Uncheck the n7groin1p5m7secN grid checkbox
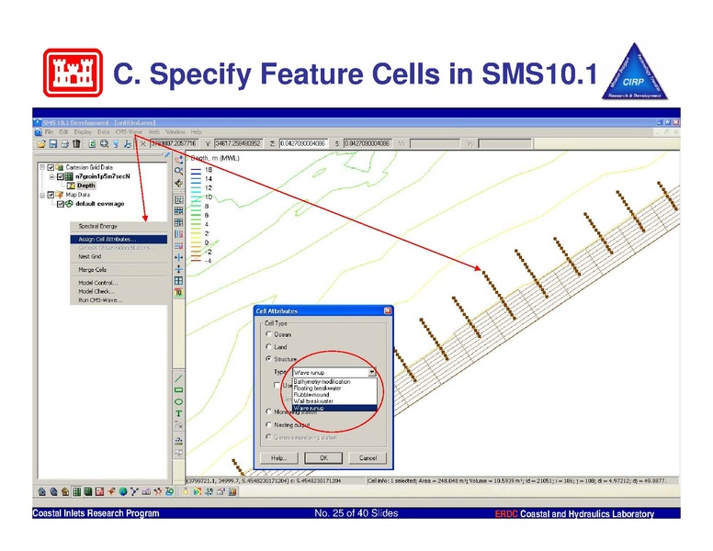Viewport: 713px width, 551px height. tap(60, 176)
